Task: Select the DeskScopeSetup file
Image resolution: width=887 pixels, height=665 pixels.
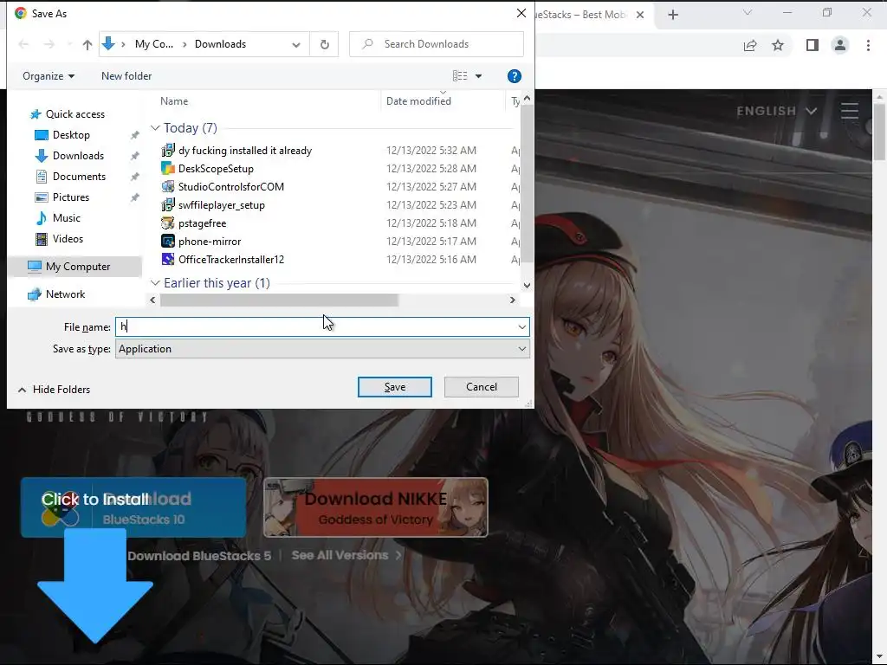Action: pyautogui.click(x=216, y=169)
